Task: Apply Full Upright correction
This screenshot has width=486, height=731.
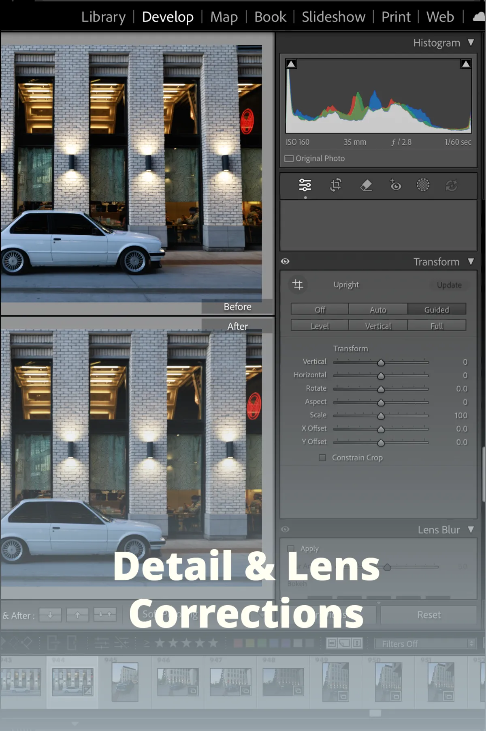Action: click(x=437, y=325)
